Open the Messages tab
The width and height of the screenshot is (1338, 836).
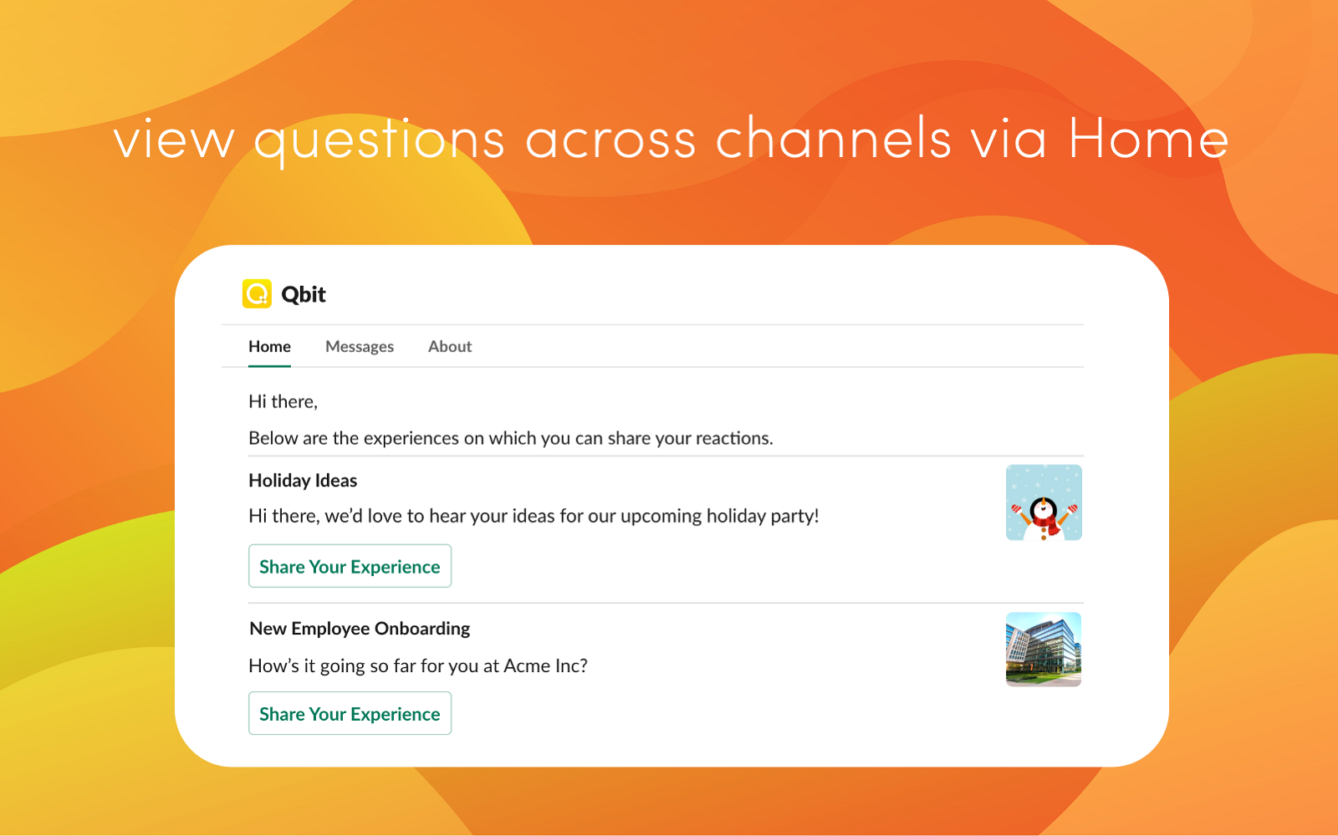(x=359, y=346)
